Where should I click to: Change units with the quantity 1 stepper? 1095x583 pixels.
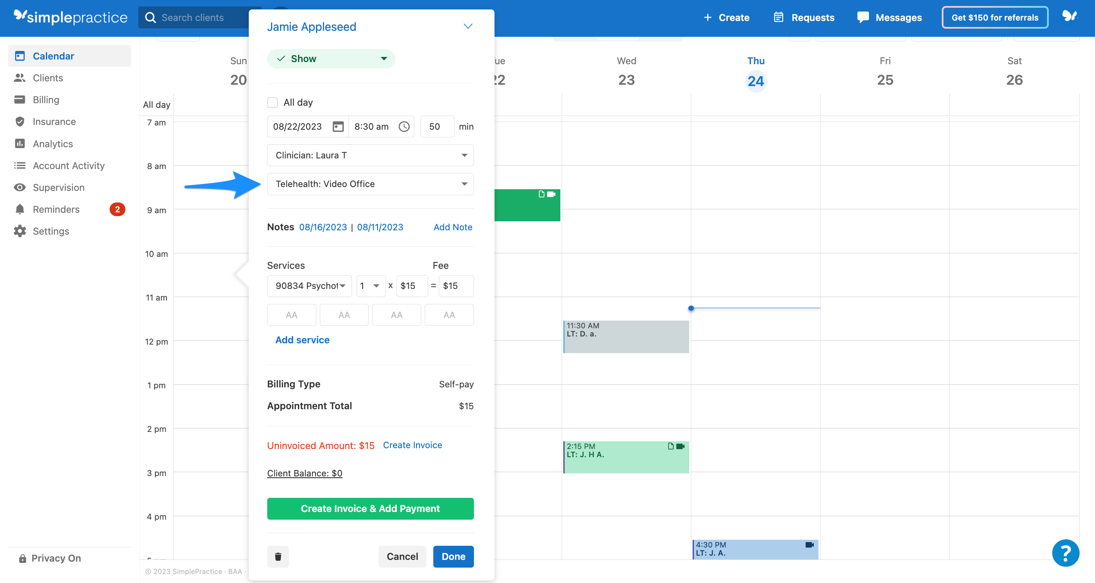point(370,286)
